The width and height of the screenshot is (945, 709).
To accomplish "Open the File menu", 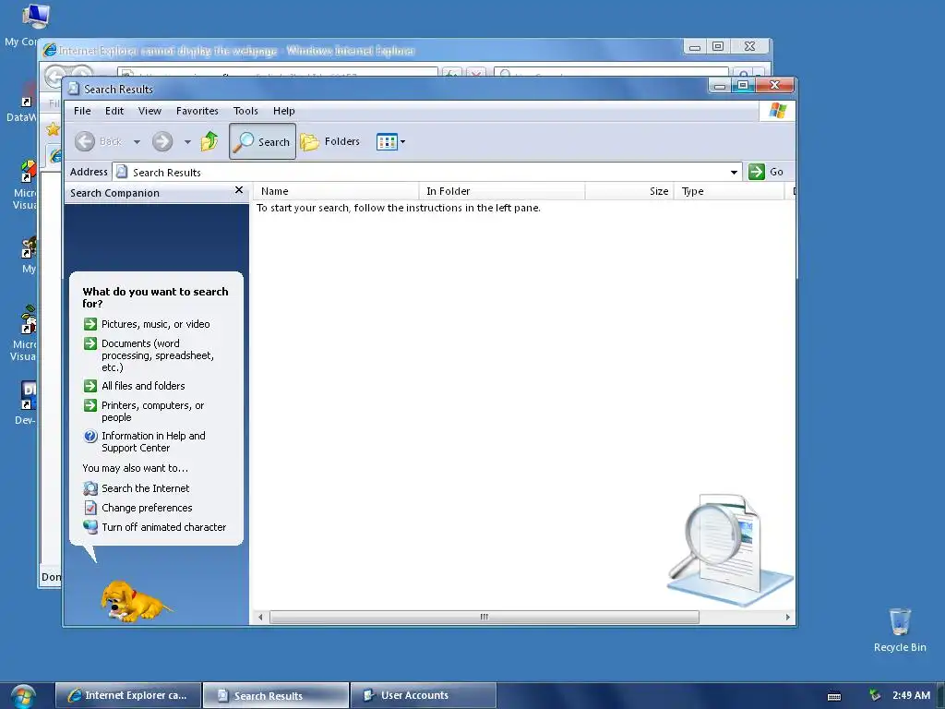I will click(x=82, y=111).
